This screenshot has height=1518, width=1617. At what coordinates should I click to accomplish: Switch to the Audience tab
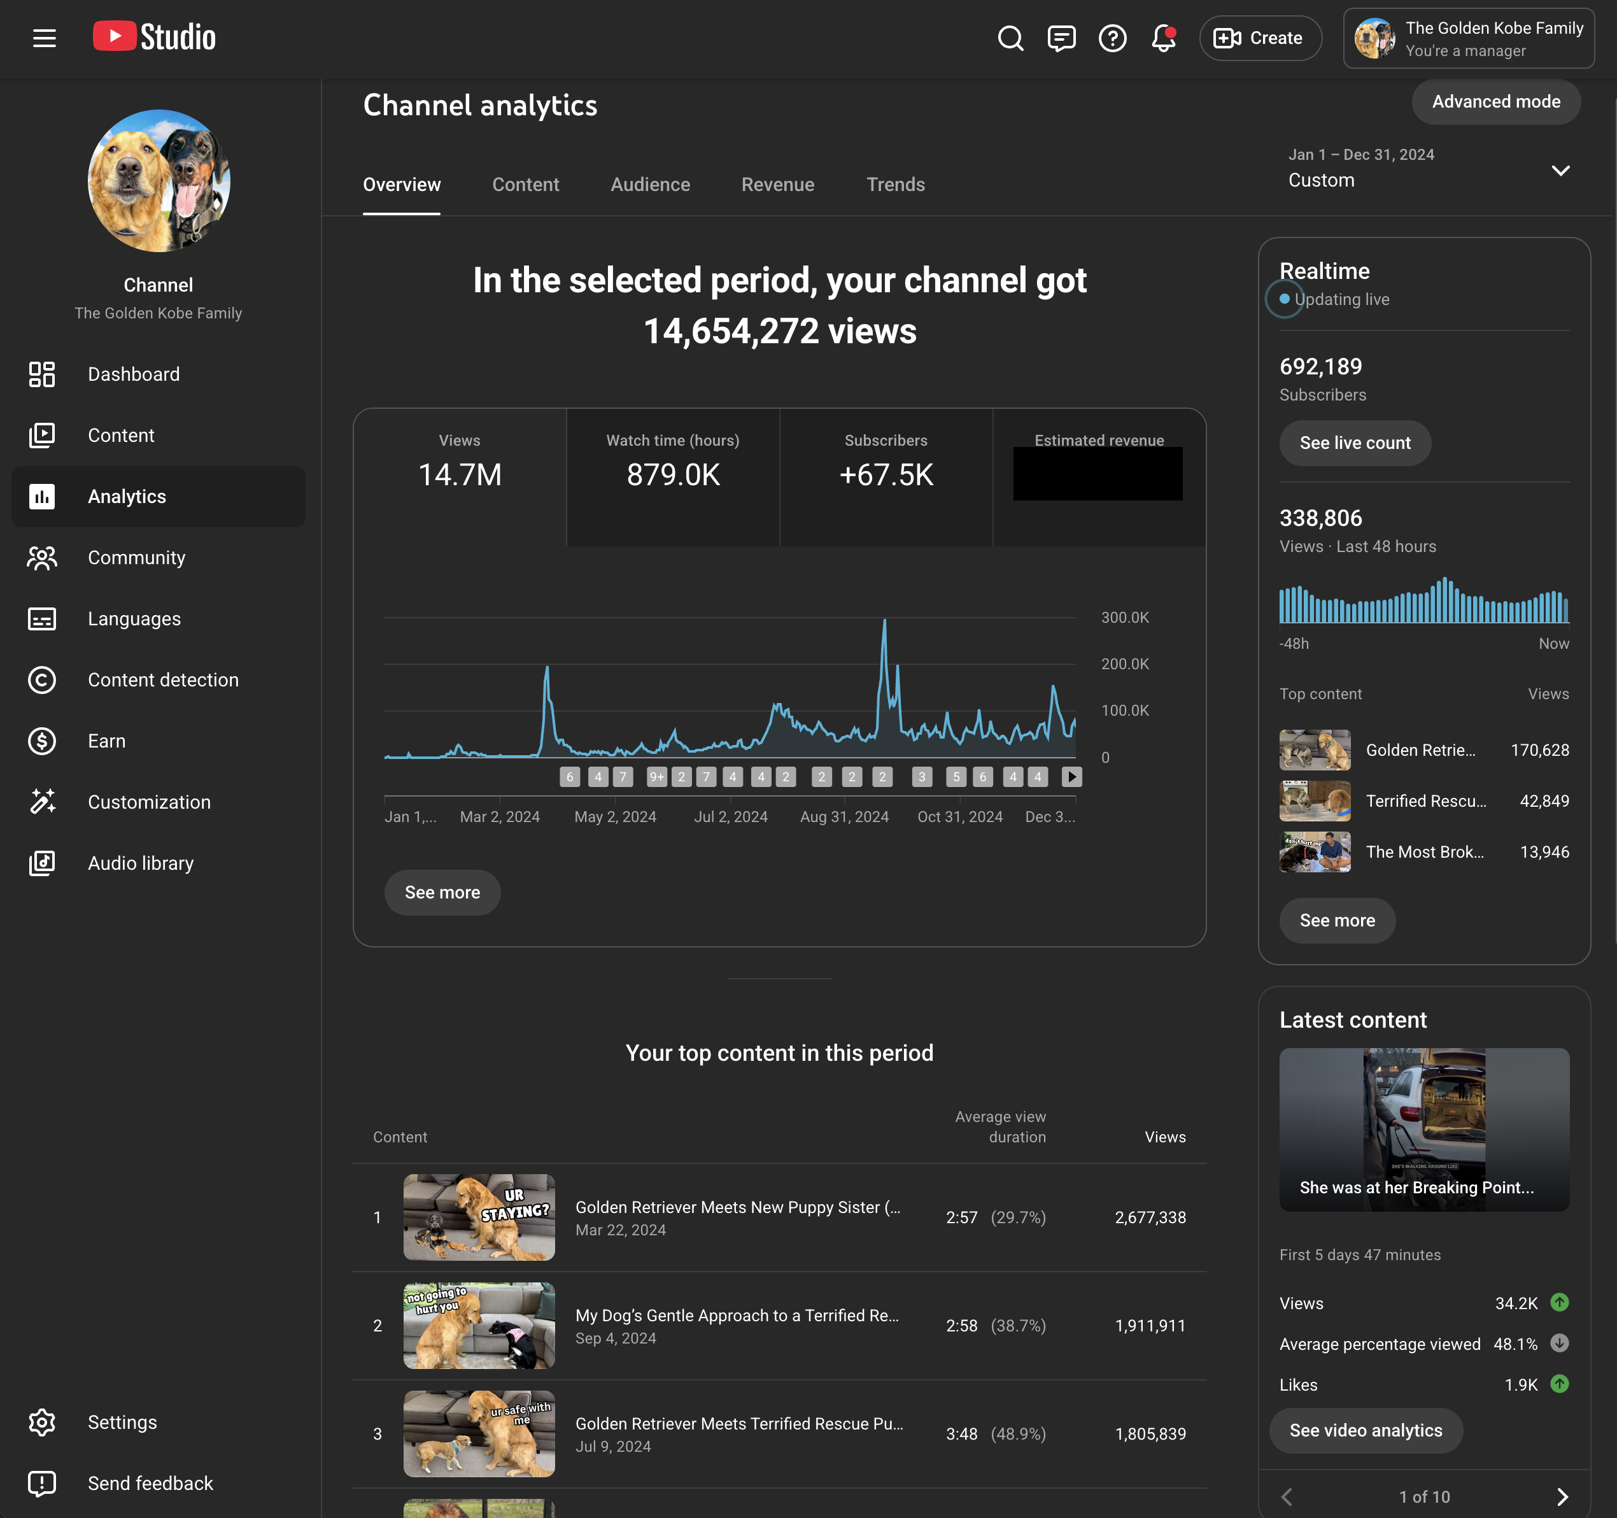(x=650, y=185)
